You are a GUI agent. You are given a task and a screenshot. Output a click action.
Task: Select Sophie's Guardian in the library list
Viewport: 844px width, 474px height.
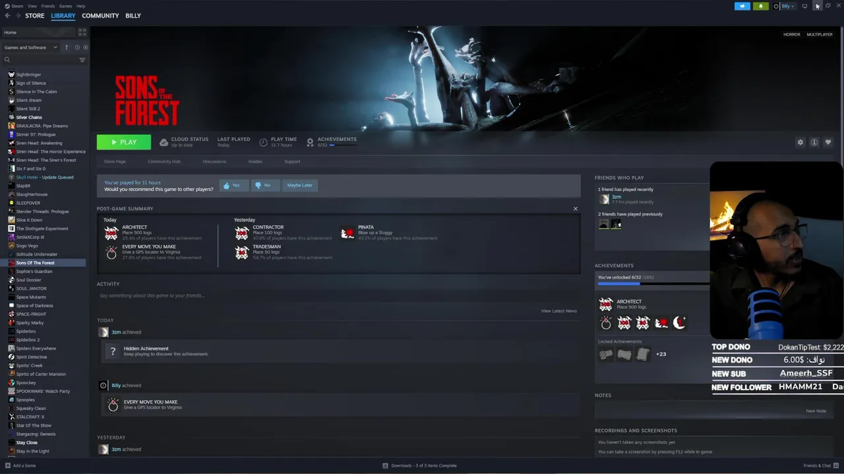(x=34, y=271)
